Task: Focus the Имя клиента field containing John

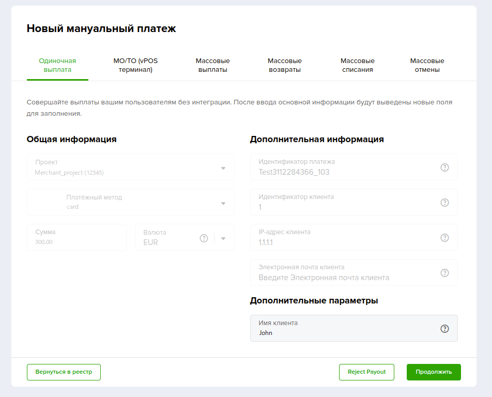Action: pos(353,328)
